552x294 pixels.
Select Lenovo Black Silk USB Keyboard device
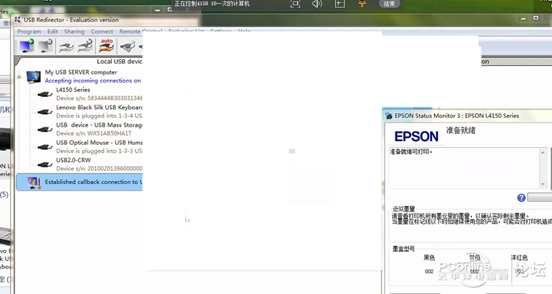99,107
